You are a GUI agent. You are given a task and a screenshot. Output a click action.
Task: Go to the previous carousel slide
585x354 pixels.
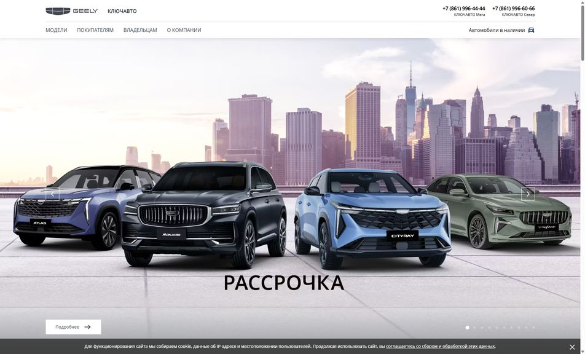[53, 194]
